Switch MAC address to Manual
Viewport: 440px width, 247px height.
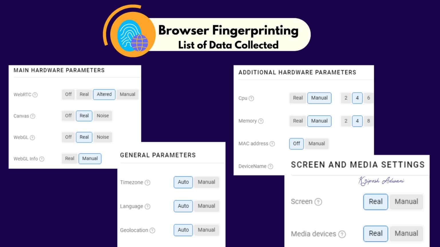[x=317, y=144]
